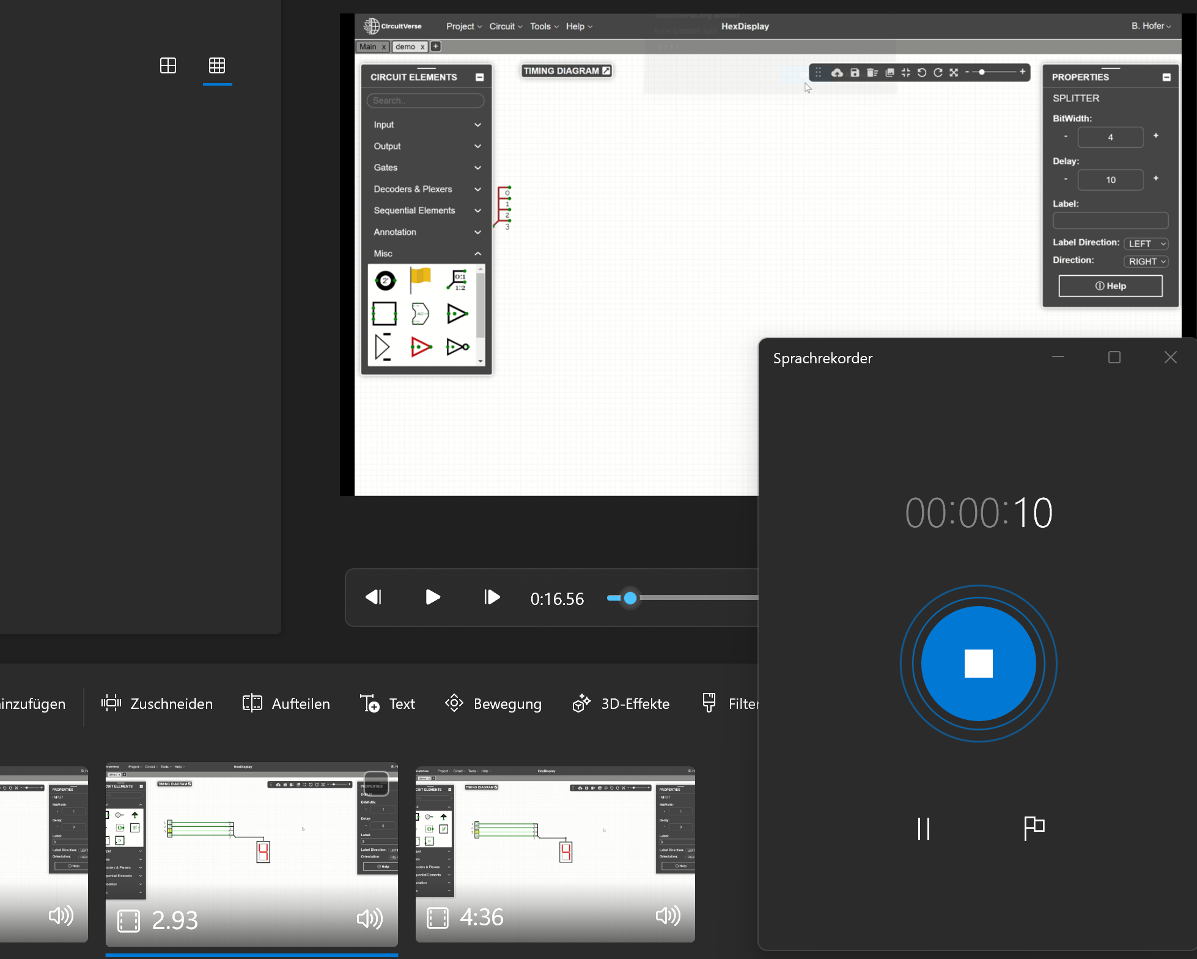Toggle audio on the leftmost partial clip
Viewport: 1197px width, 959px height.
pos(61,916)
